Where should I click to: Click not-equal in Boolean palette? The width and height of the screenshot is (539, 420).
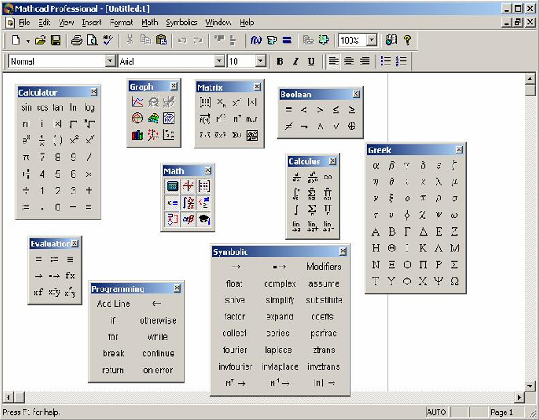[x=288, y=127]
